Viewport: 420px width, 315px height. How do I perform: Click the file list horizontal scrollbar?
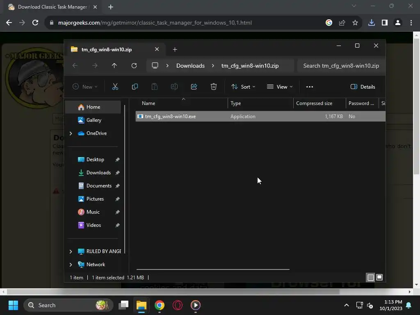tap(213, 269)
